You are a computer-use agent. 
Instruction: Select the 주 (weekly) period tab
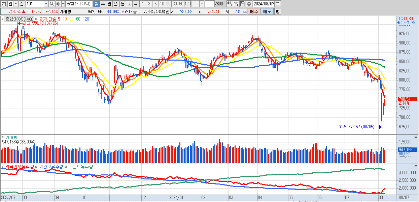[x=103, y=4]
